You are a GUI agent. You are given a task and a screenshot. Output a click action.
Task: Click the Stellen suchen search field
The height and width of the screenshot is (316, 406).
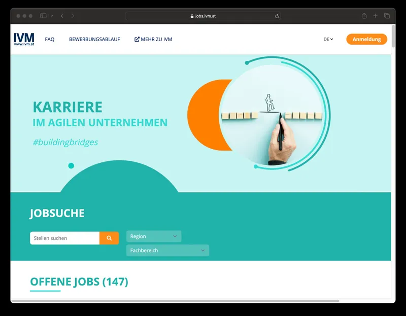coord(64,238)
